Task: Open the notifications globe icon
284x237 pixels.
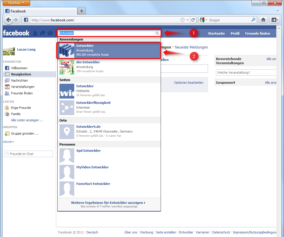Action: click(50, 33)
